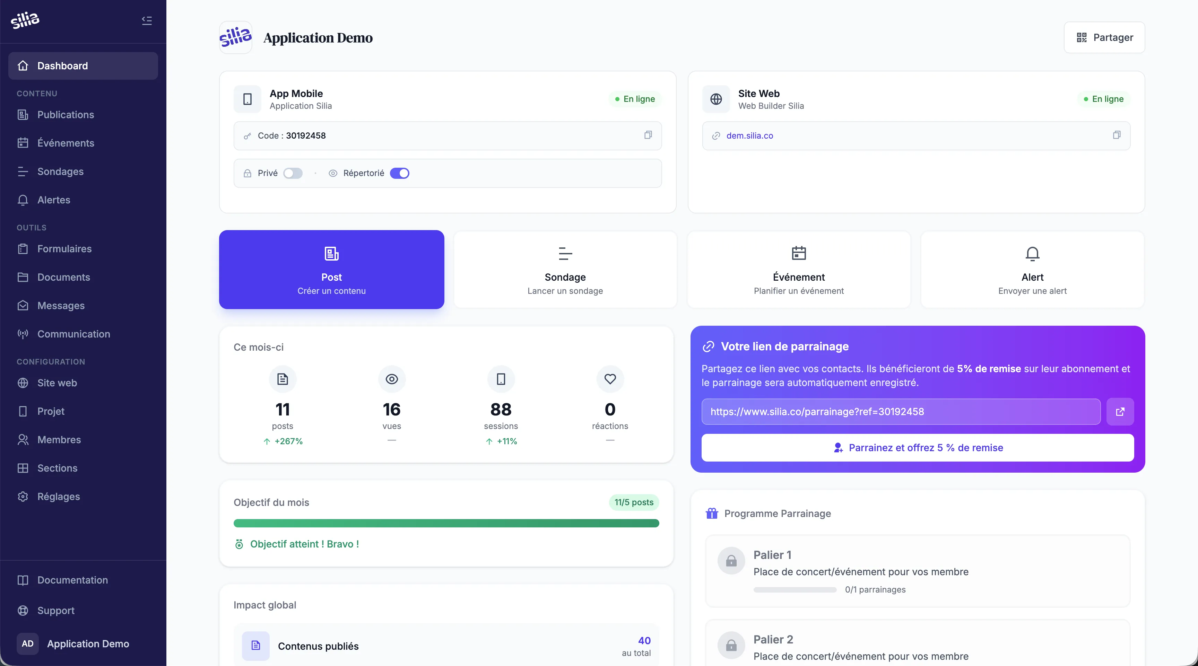Copy the app code 30192458
The height and width of the screenshot is (666, 1198).
(648, 135)
